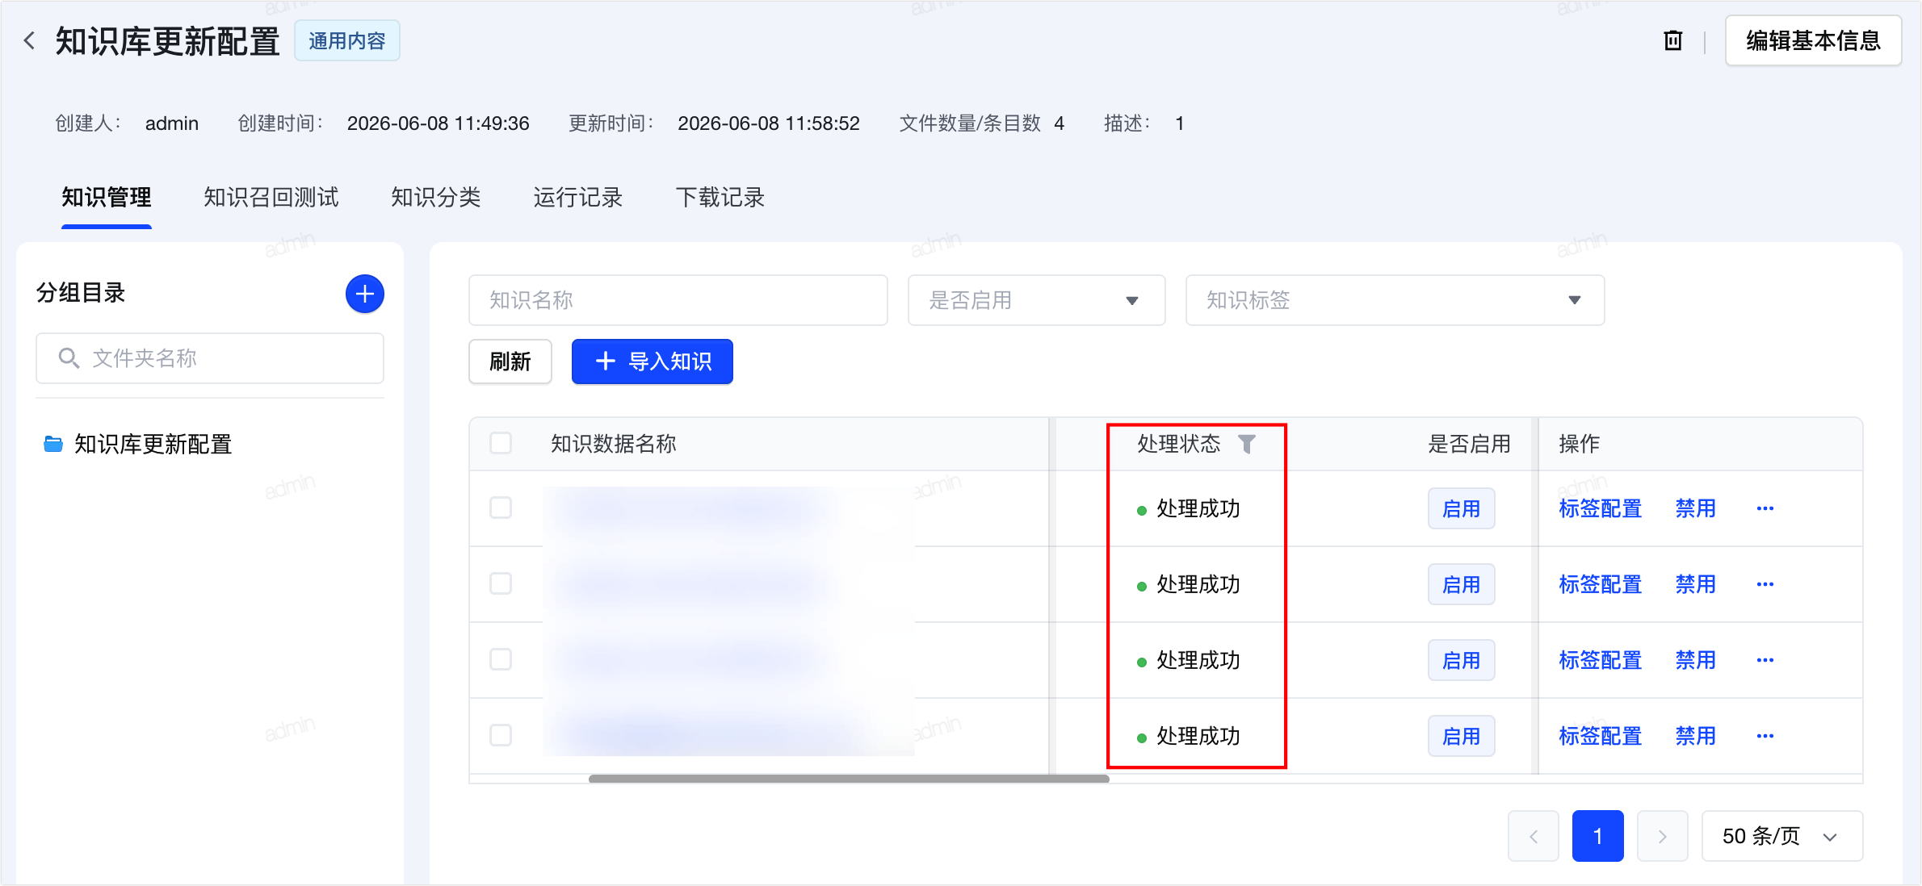Click the horizontal table scrollbar
The image size is (1922, 886).
(849, 779)
